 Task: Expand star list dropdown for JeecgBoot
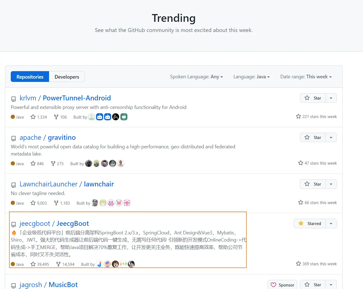331,223
